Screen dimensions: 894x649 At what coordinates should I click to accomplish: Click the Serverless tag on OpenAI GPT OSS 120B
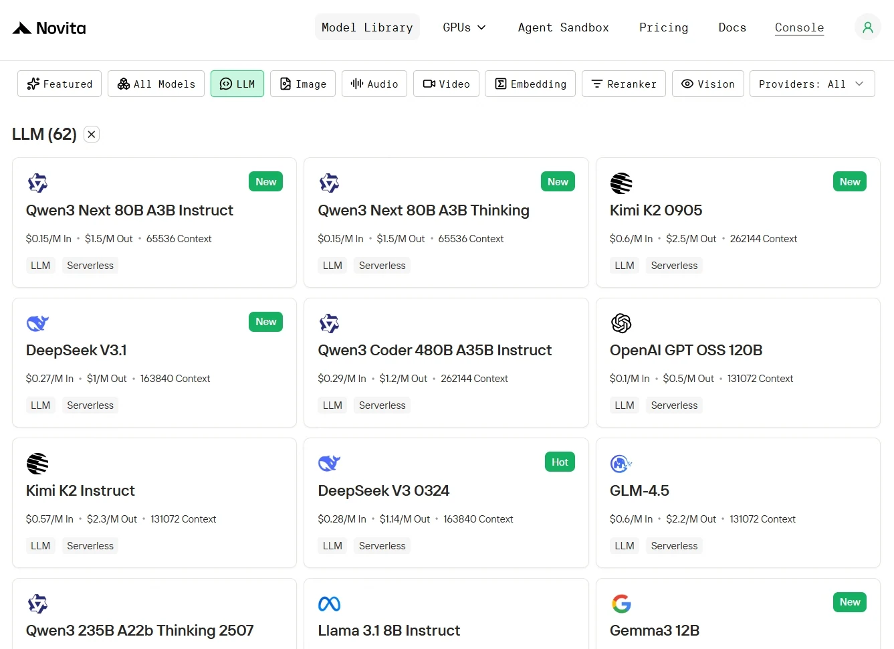(674, 405)
